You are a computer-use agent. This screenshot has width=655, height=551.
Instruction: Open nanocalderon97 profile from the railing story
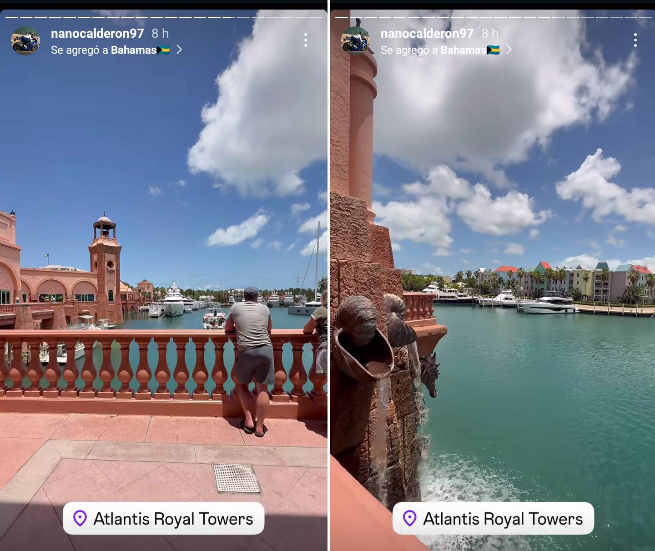(x=97, y=33)
